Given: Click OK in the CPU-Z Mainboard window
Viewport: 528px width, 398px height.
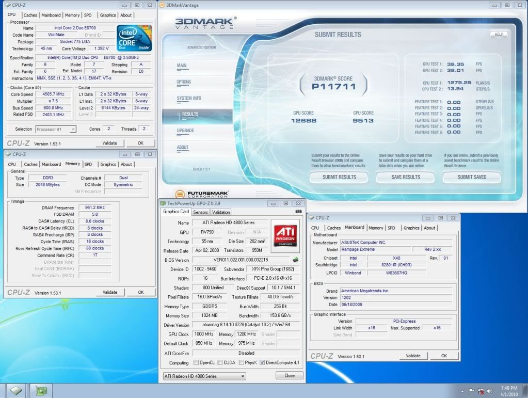Looking at the screenshot, I should point(444,356).
